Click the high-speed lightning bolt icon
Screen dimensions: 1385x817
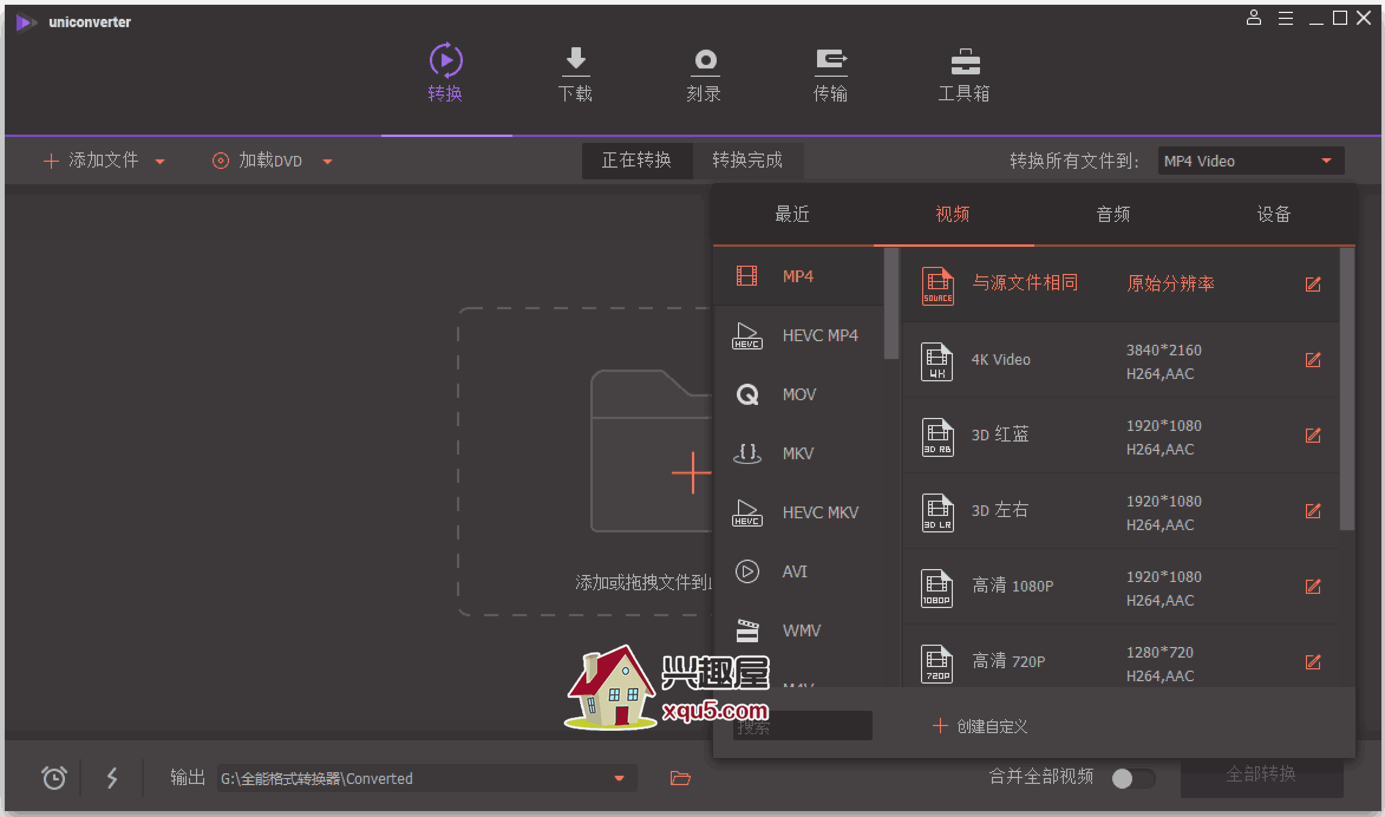[112, 777]
